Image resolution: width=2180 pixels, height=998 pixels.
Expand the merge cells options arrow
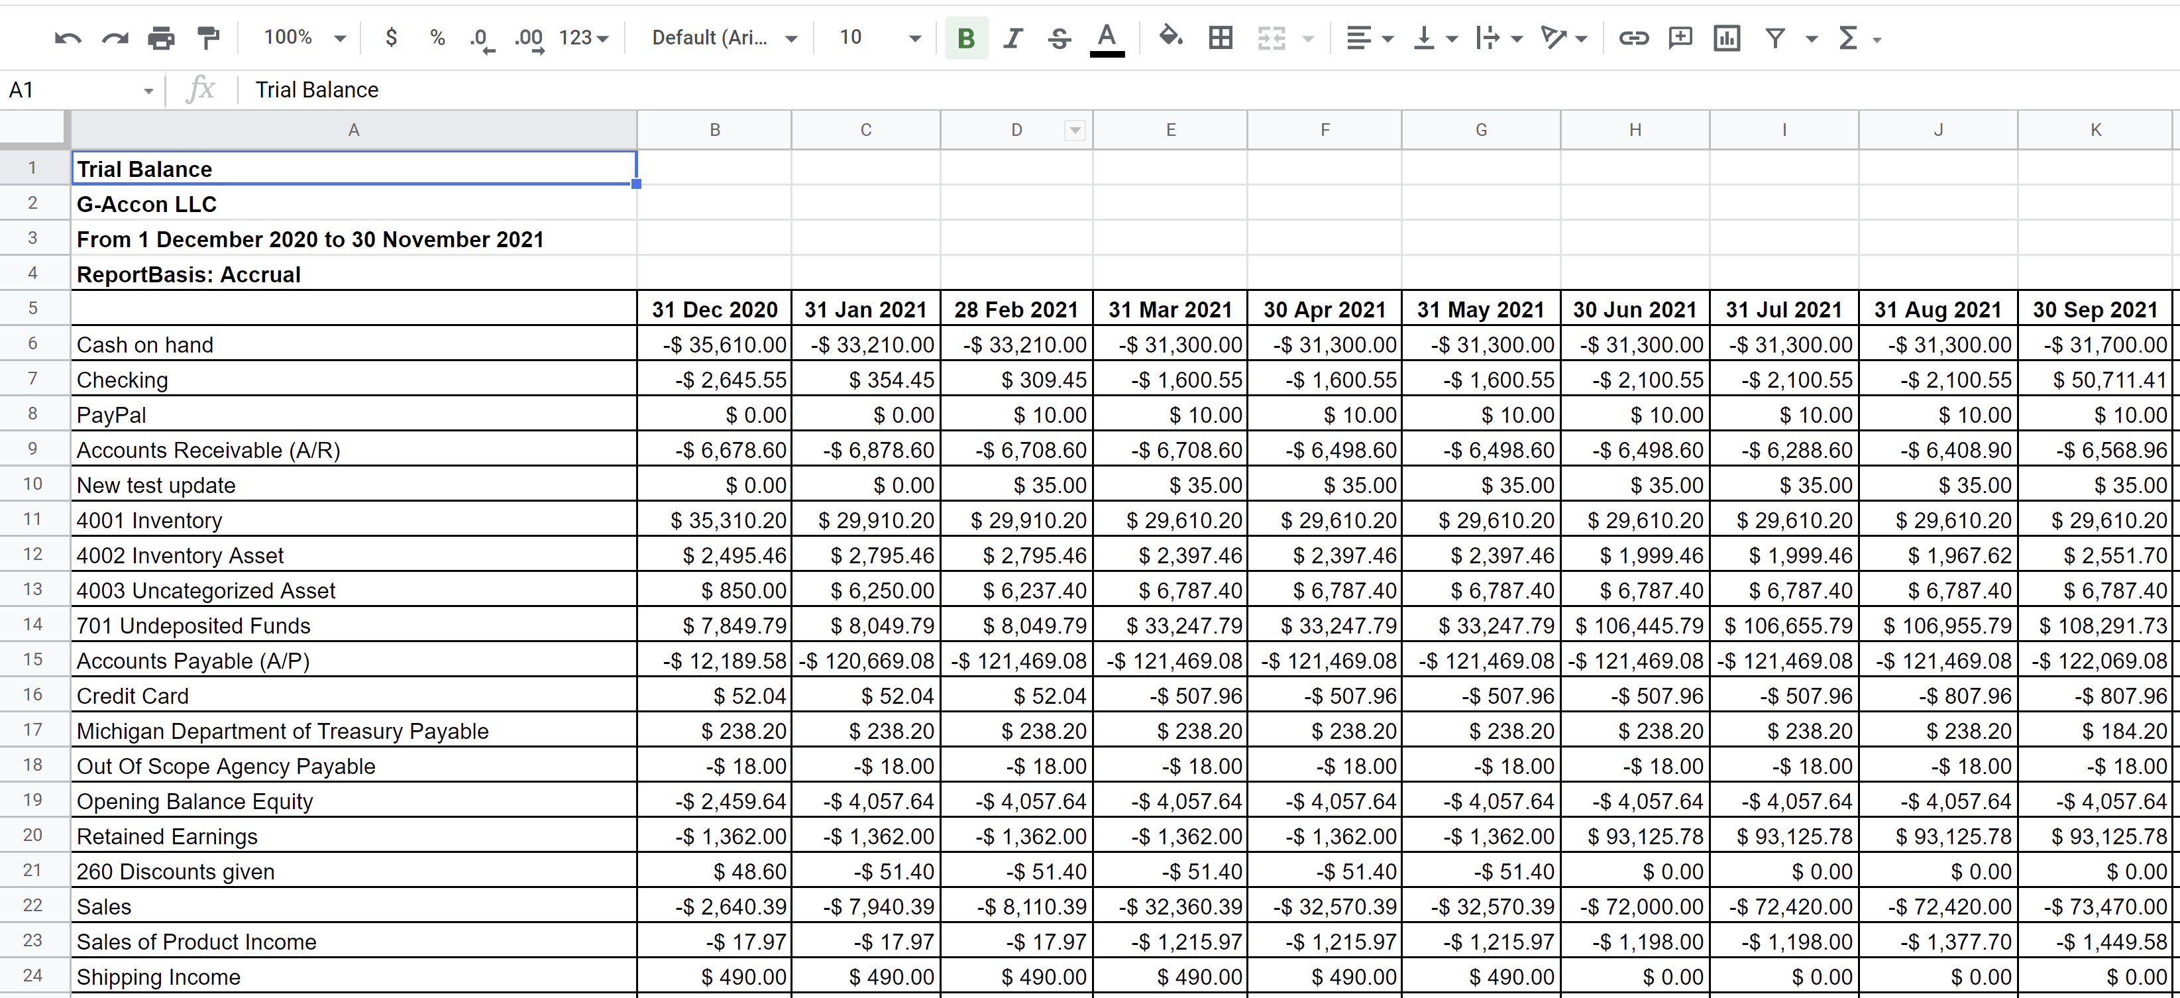tap(1309, 39)
